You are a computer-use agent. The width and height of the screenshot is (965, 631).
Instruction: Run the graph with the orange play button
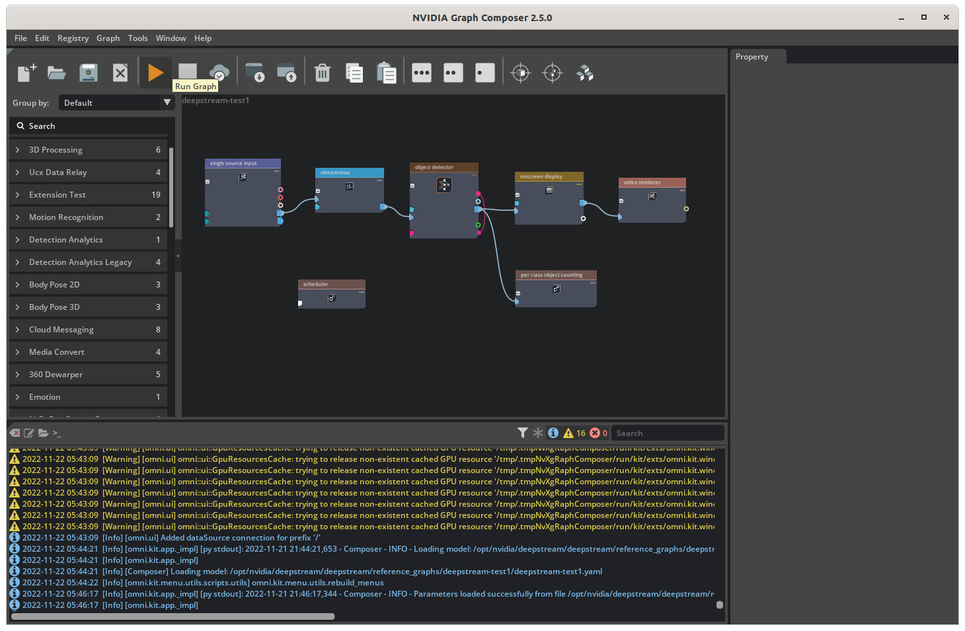(155, 73)
